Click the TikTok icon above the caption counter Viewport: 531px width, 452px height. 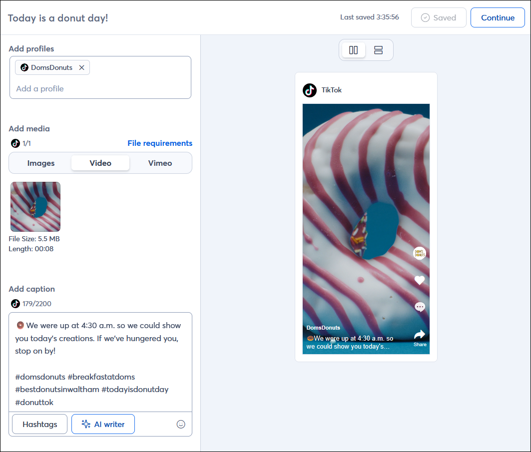point(15,304)
